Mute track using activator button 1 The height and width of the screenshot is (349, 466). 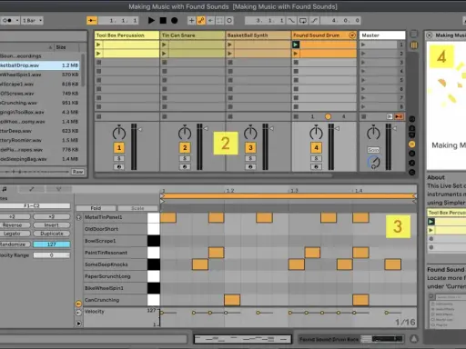[119, 147]
